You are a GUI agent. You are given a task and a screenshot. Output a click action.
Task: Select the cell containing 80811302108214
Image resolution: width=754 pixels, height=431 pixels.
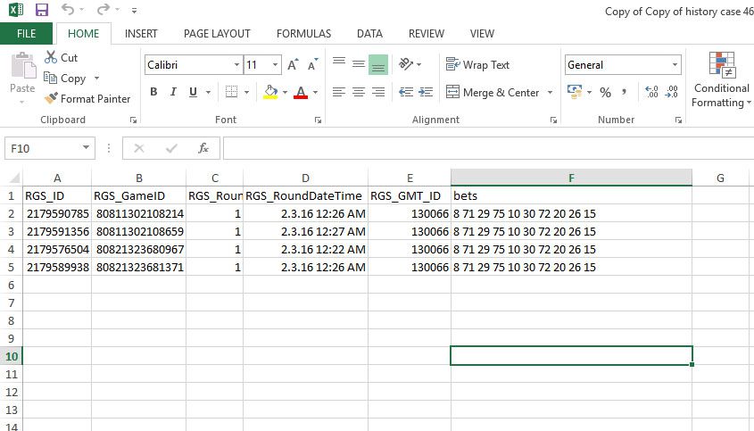(x=139, y=213)
